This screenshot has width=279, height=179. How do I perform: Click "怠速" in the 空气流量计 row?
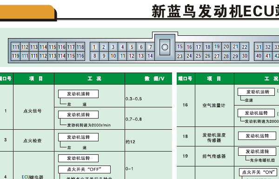pos(249,100)
